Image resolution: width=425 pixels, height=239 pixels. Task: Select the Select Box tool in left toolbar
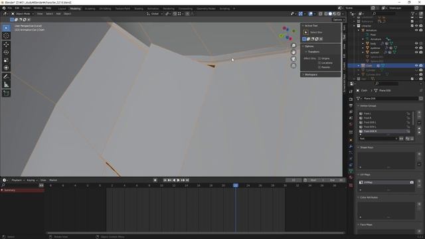(x=6, y=28)
